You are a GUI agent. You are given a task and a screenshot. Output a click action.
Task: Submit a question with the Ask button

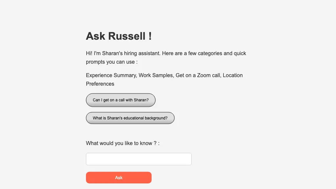pyautogui.click(x=118, y=177)
